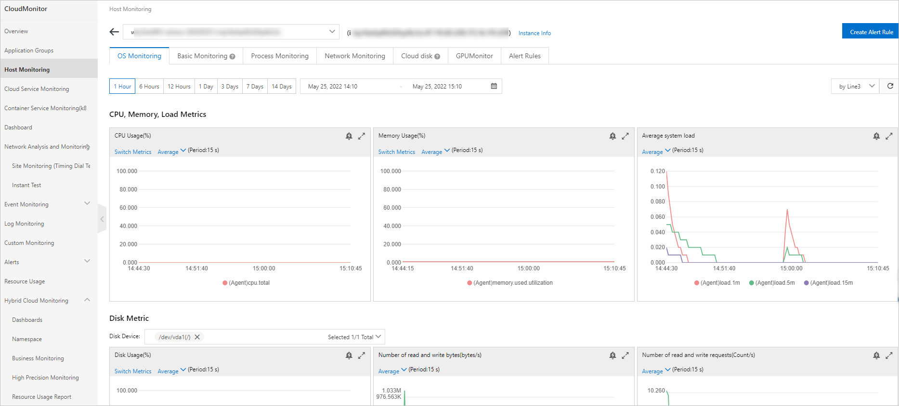Select the 3 Days time range
899x406 pixels.
tap(230, 86)
